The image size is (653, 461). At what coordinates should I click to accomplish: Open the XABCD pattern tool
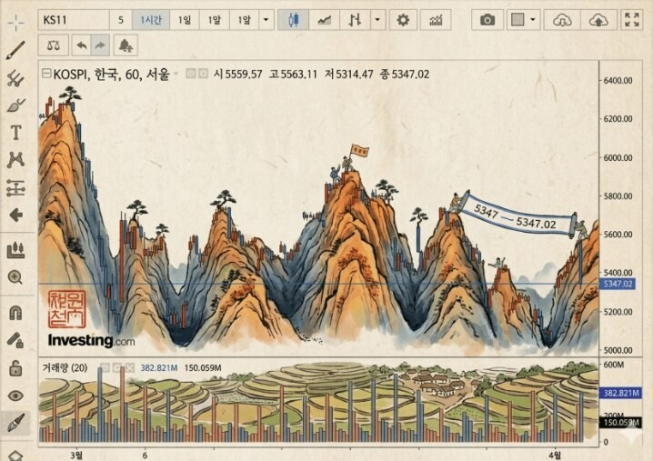[x=15, y=160]
